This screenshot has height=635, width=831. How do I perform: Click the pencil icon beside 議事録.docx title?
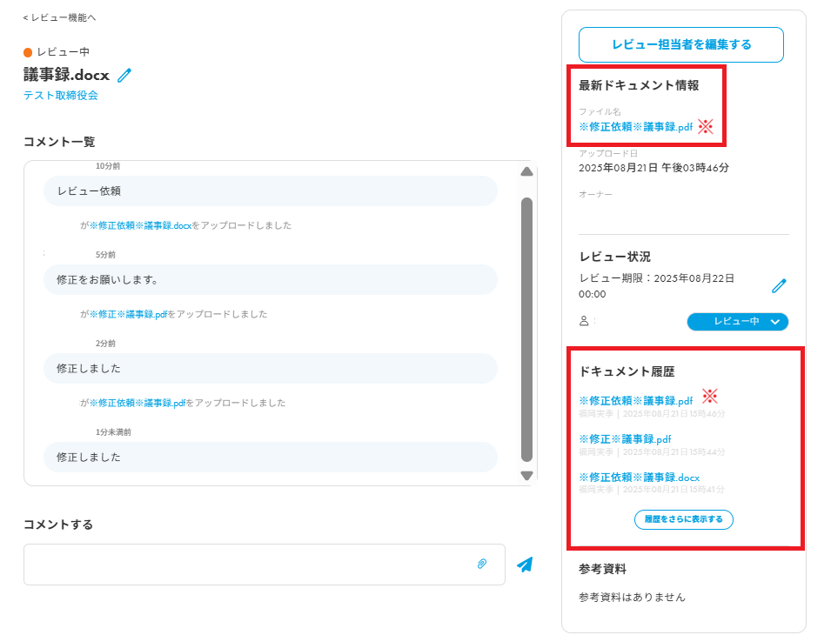[x=124, y=76]
